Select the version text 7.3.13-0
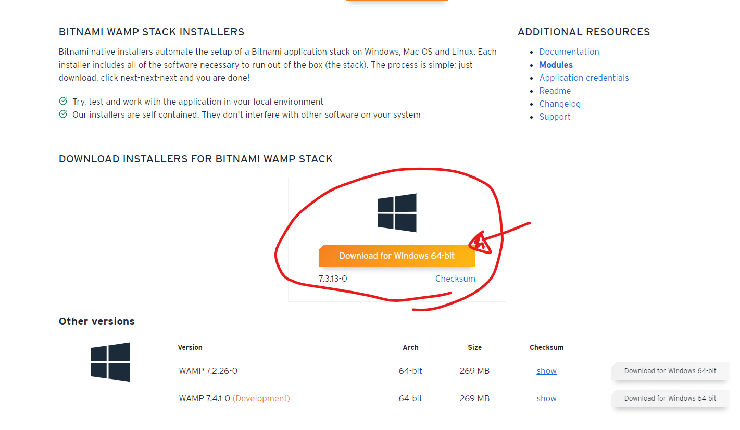 coord(333,279)
